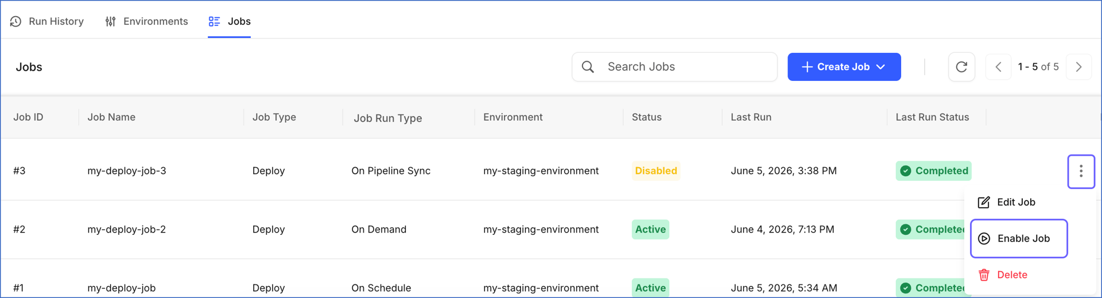Image resolution: width=1102 pixels, height=298 pixels.
Task: Click June 4, 2026, 7:13 PM timestamp
Action: (x=782, y=229)
